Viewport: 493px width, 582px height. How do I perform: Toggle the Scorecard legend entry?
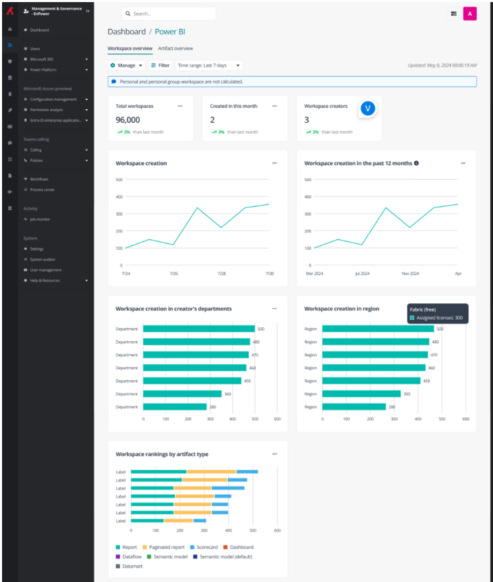204,547
